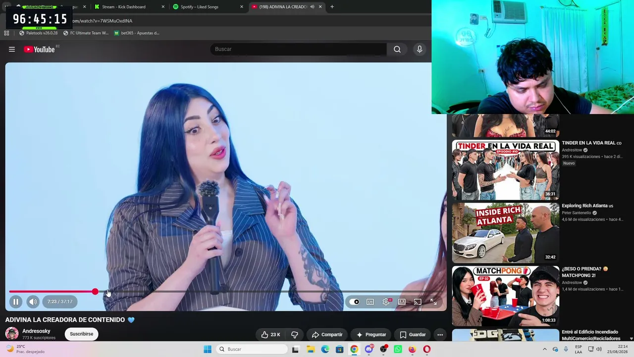Open a new browser tab
This screenshot has height=357, width=634.
332,7
